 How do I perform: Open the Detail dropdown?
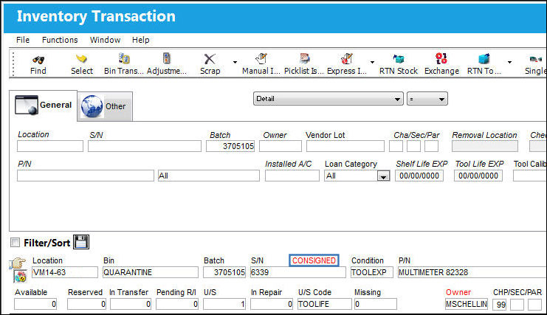tap(328, 99)
